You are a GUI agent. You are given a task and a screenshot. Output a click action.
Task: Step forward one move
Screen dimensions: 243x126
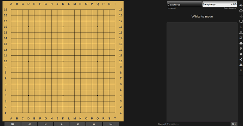click(x=78, y=124)
